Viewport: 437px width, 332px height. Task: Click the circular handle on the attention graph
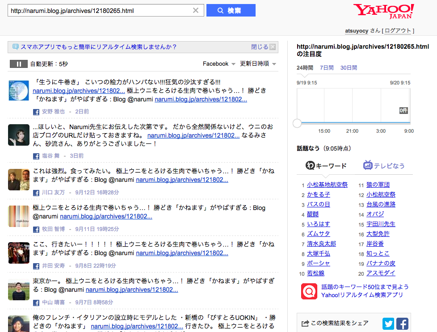[x=297, y=123]
